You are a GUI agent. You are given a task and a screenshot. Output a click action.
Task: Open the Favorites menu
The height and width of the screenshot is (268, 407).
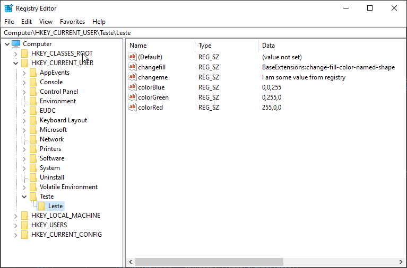pyautogui.click(x=72, y=22)
